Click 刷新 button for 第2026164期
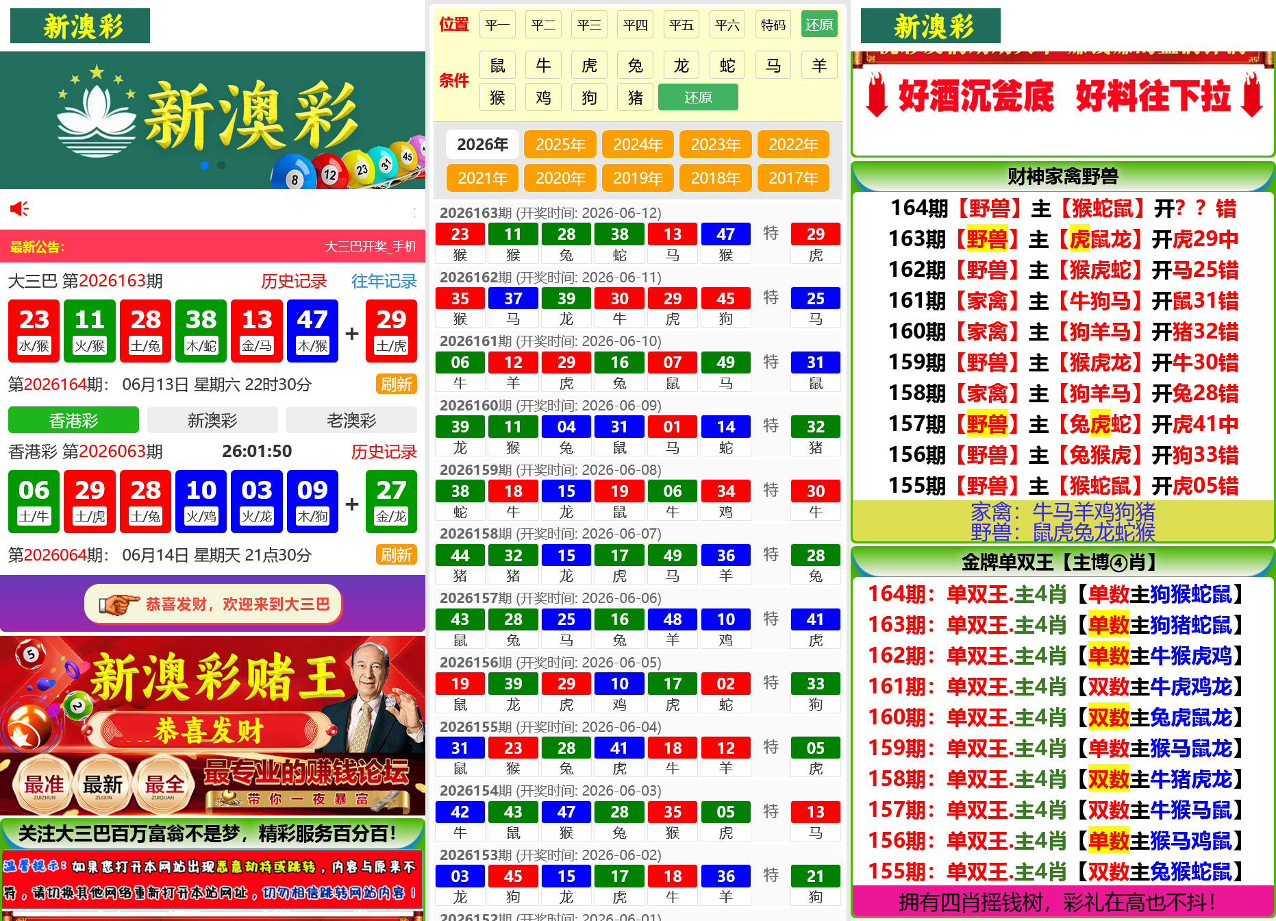1276x921 pixels. pyautogui.click(x=397, y=384)
